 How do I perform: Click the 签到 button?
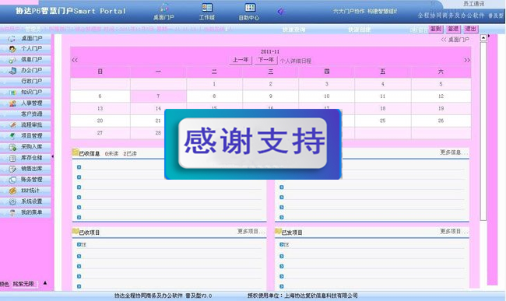click(x=436, y=29)
